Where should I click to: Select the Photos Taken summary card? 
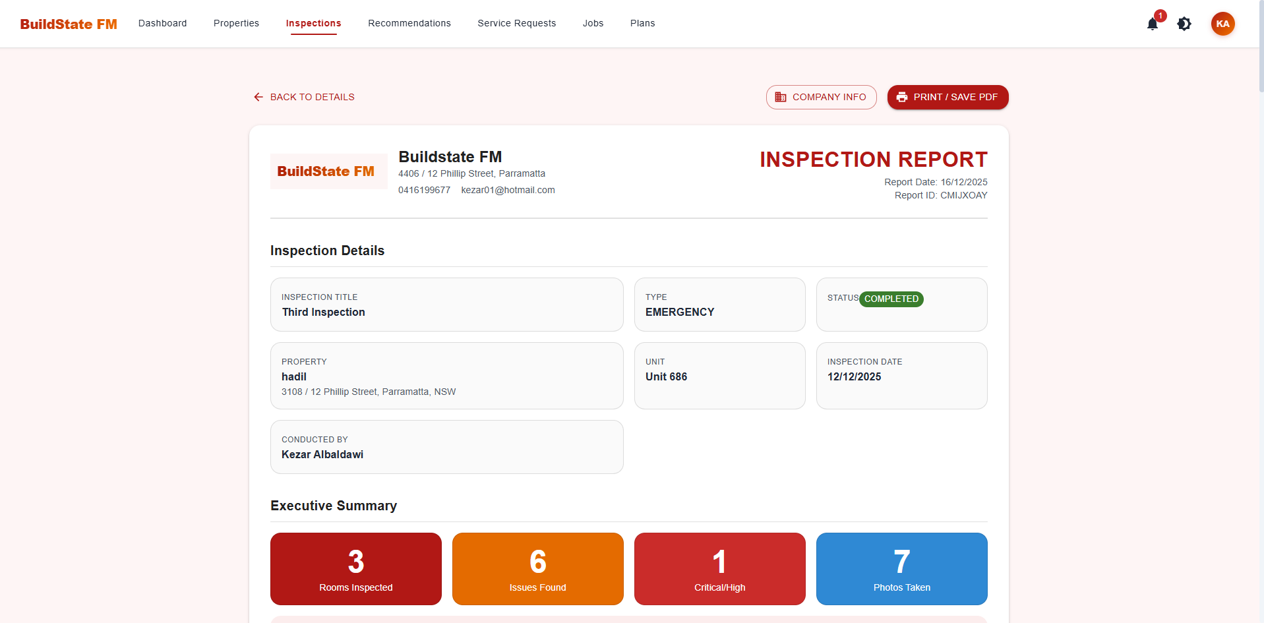(902, 569)
